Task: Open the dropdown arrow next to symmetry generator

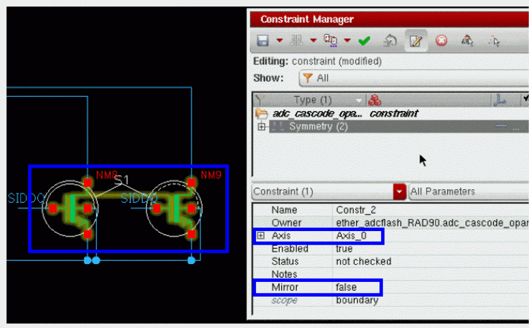Action: (x=313, y=41)
